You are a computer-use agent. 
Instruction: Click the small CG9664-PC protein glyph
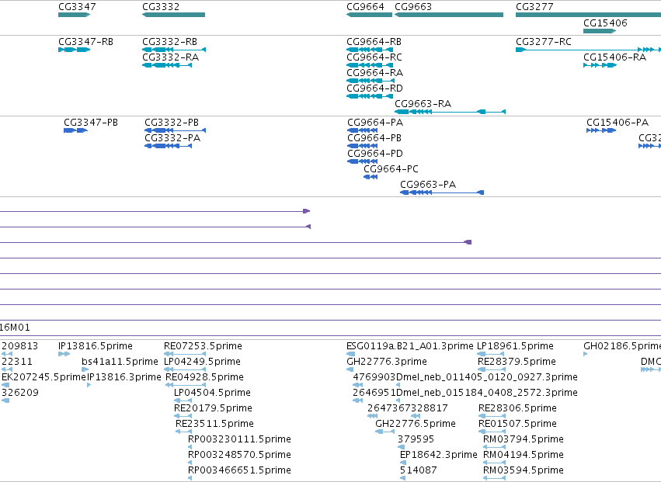371,177
